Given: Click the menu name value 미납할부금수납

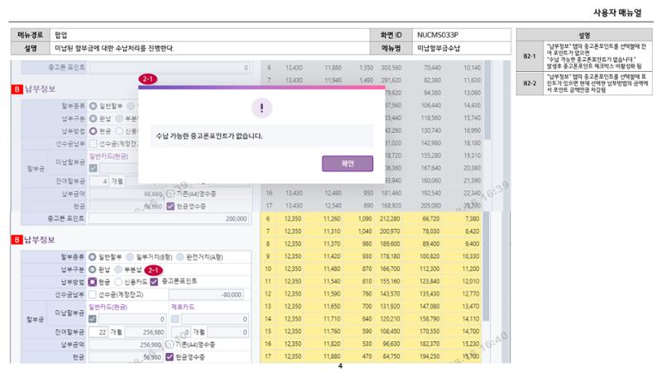Looking at the screenshot, I should click(x=439, y=48).
